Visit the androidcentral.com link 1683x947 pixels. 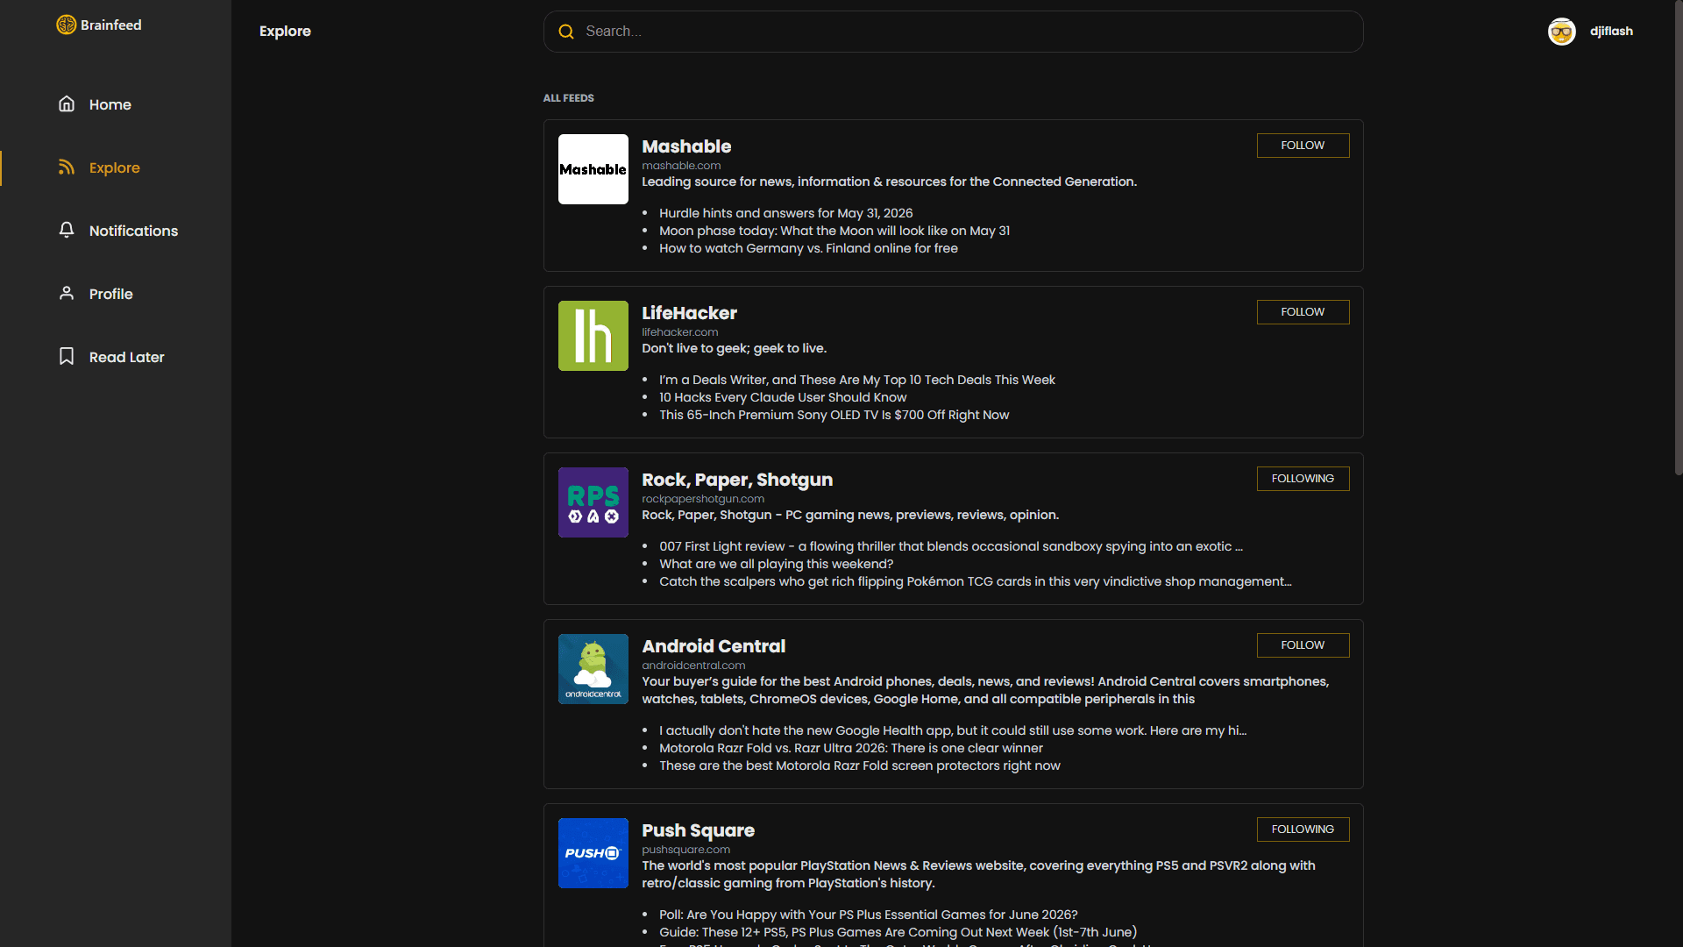click(693, 666)
